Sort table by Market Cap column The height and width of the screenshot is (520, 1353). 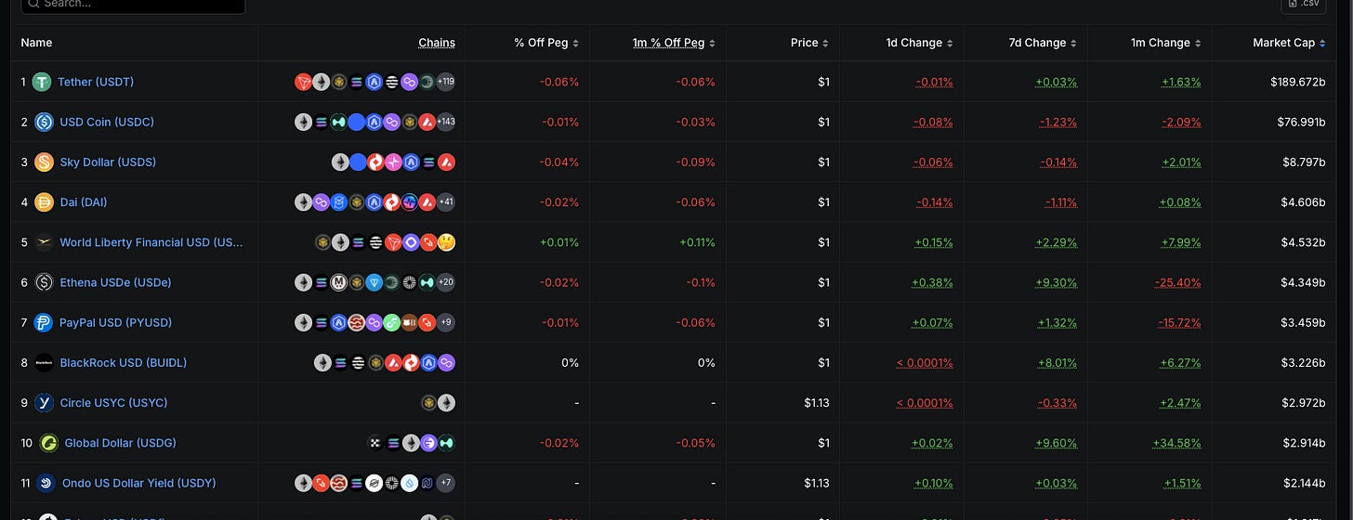click(1289, 43)
